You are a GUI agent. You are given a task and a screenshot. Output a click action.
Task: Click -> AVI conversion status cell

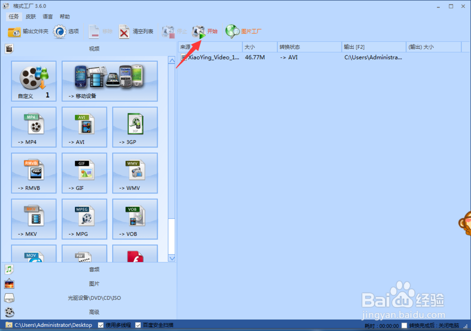pos(289,57)
